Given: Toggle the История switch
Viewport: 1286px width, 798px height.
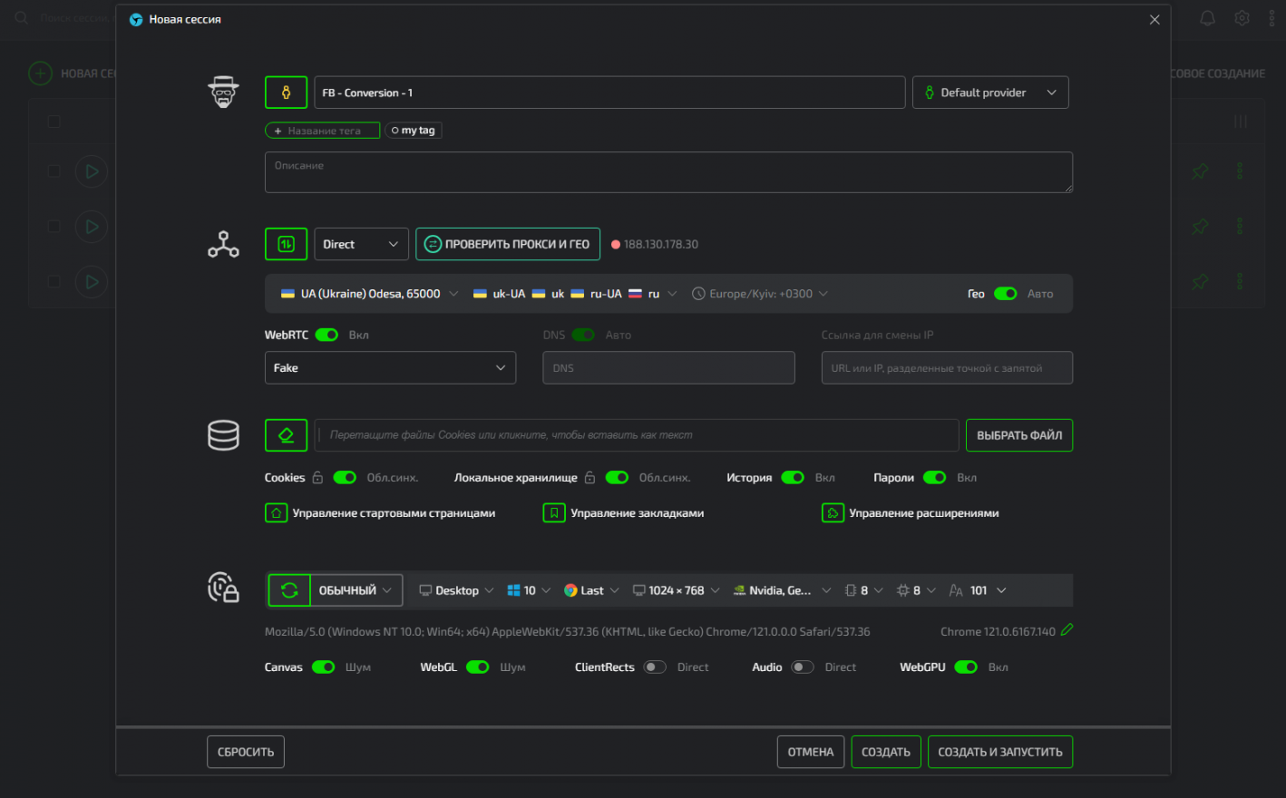Looking at the screenshot, I should (x=793, y=478).
